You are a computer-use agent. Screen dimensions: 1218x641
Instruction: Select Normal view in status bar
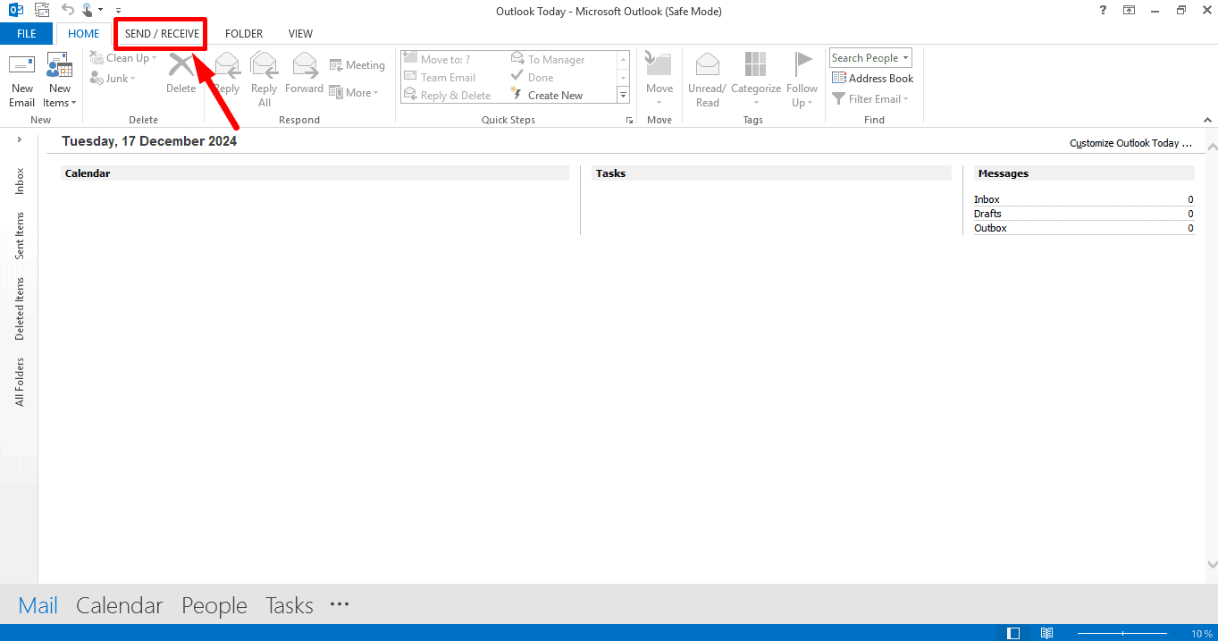click(1013, 633)
